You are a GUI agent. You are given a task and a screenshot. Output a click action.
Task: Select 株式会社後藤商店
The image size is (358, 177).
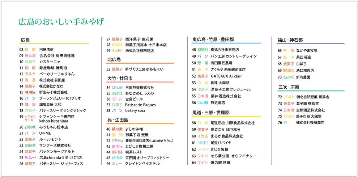pyautogui.click(x=310, y=123)
